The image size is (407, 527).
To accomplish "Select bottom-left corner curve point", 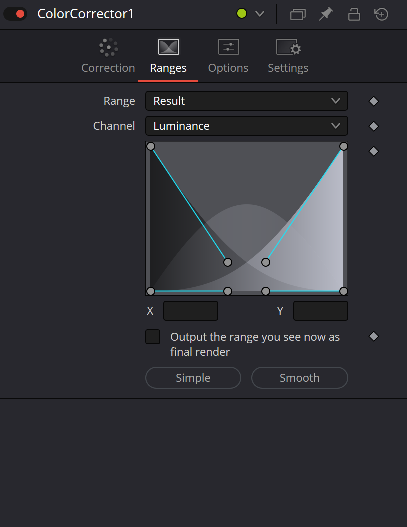I will point(151,291).
